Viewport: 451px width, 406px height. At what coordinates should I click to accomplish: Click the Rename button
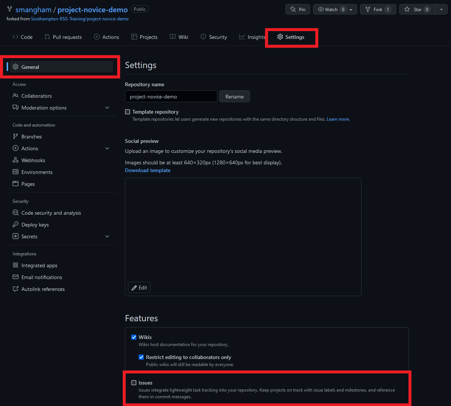coord(234,96)
